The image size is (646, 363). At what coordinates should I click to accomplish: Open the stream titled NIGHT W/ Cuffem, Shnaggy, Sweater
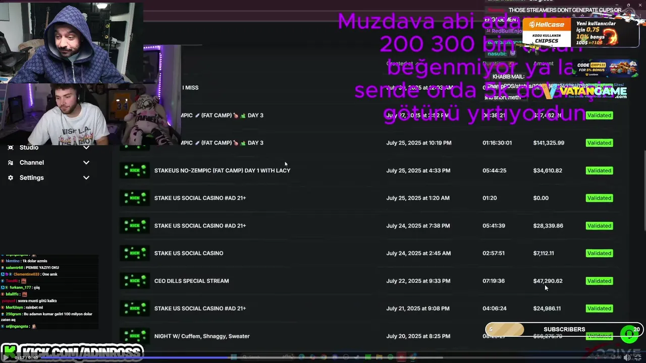pos(202,336)
